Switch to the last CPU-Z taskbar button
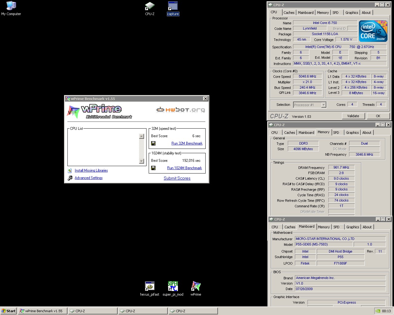This screenshot has height=315, width=394. (193, 311)
